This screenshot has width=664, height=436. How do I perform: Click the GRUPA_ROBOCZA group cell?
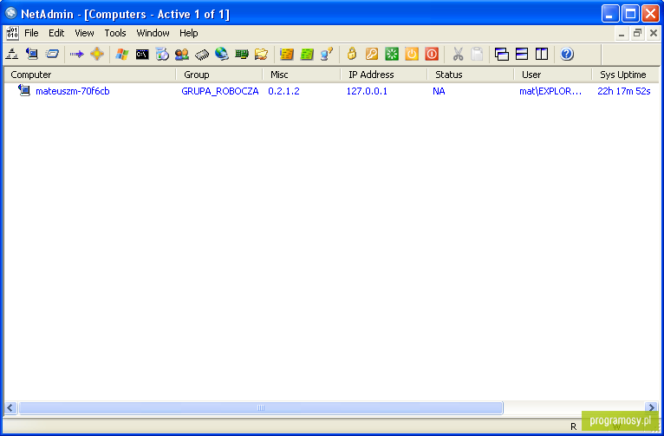(220, 91)
